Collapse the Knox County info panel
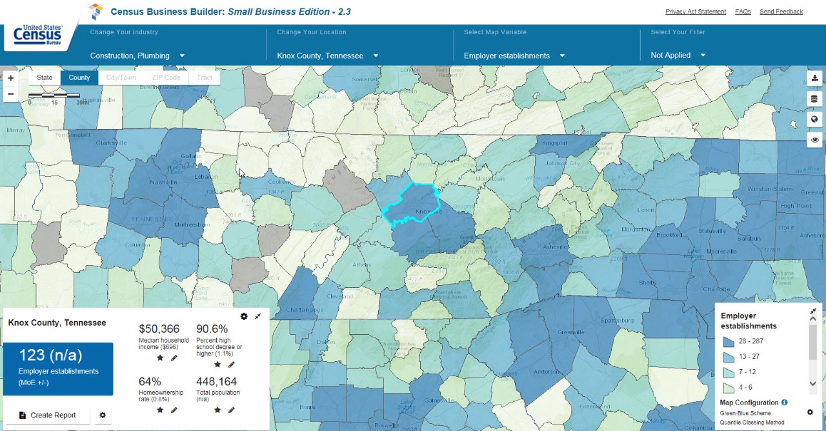Screen dimensions: 826x431 click(x=258, y=316)
